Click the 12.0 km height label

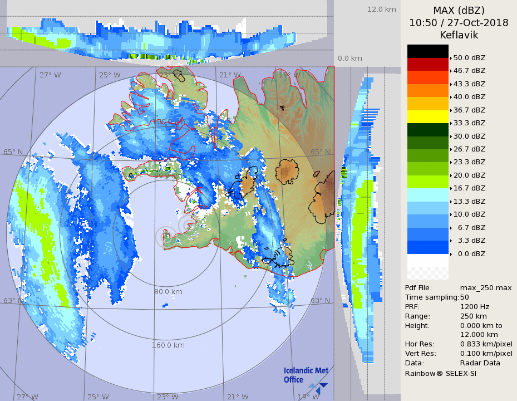coord(381,9)
